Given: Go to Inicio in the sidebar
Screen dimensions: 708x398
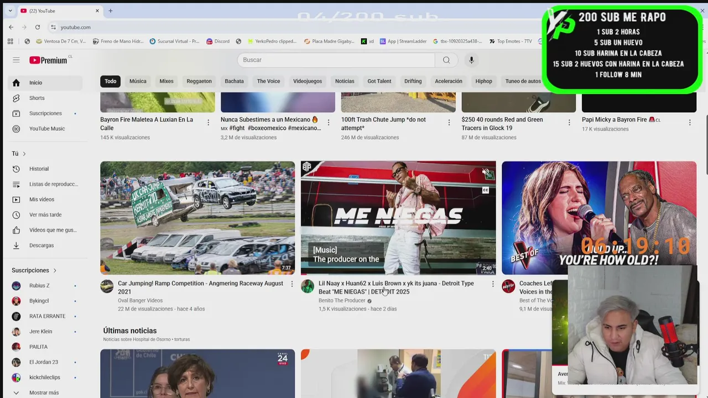Looking at the screenshot, I should tap(45, 82).
